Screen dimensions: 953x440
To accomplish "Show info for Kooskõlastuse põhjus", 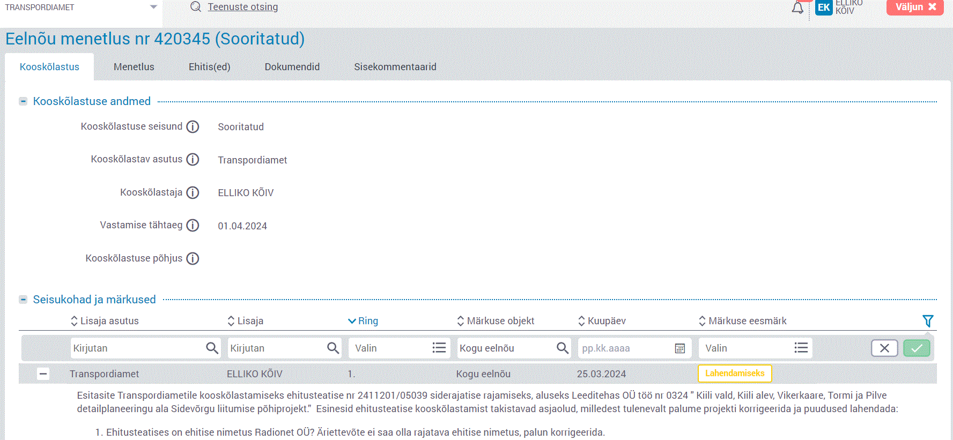I will pyautogui.click(x=193, y=258).
